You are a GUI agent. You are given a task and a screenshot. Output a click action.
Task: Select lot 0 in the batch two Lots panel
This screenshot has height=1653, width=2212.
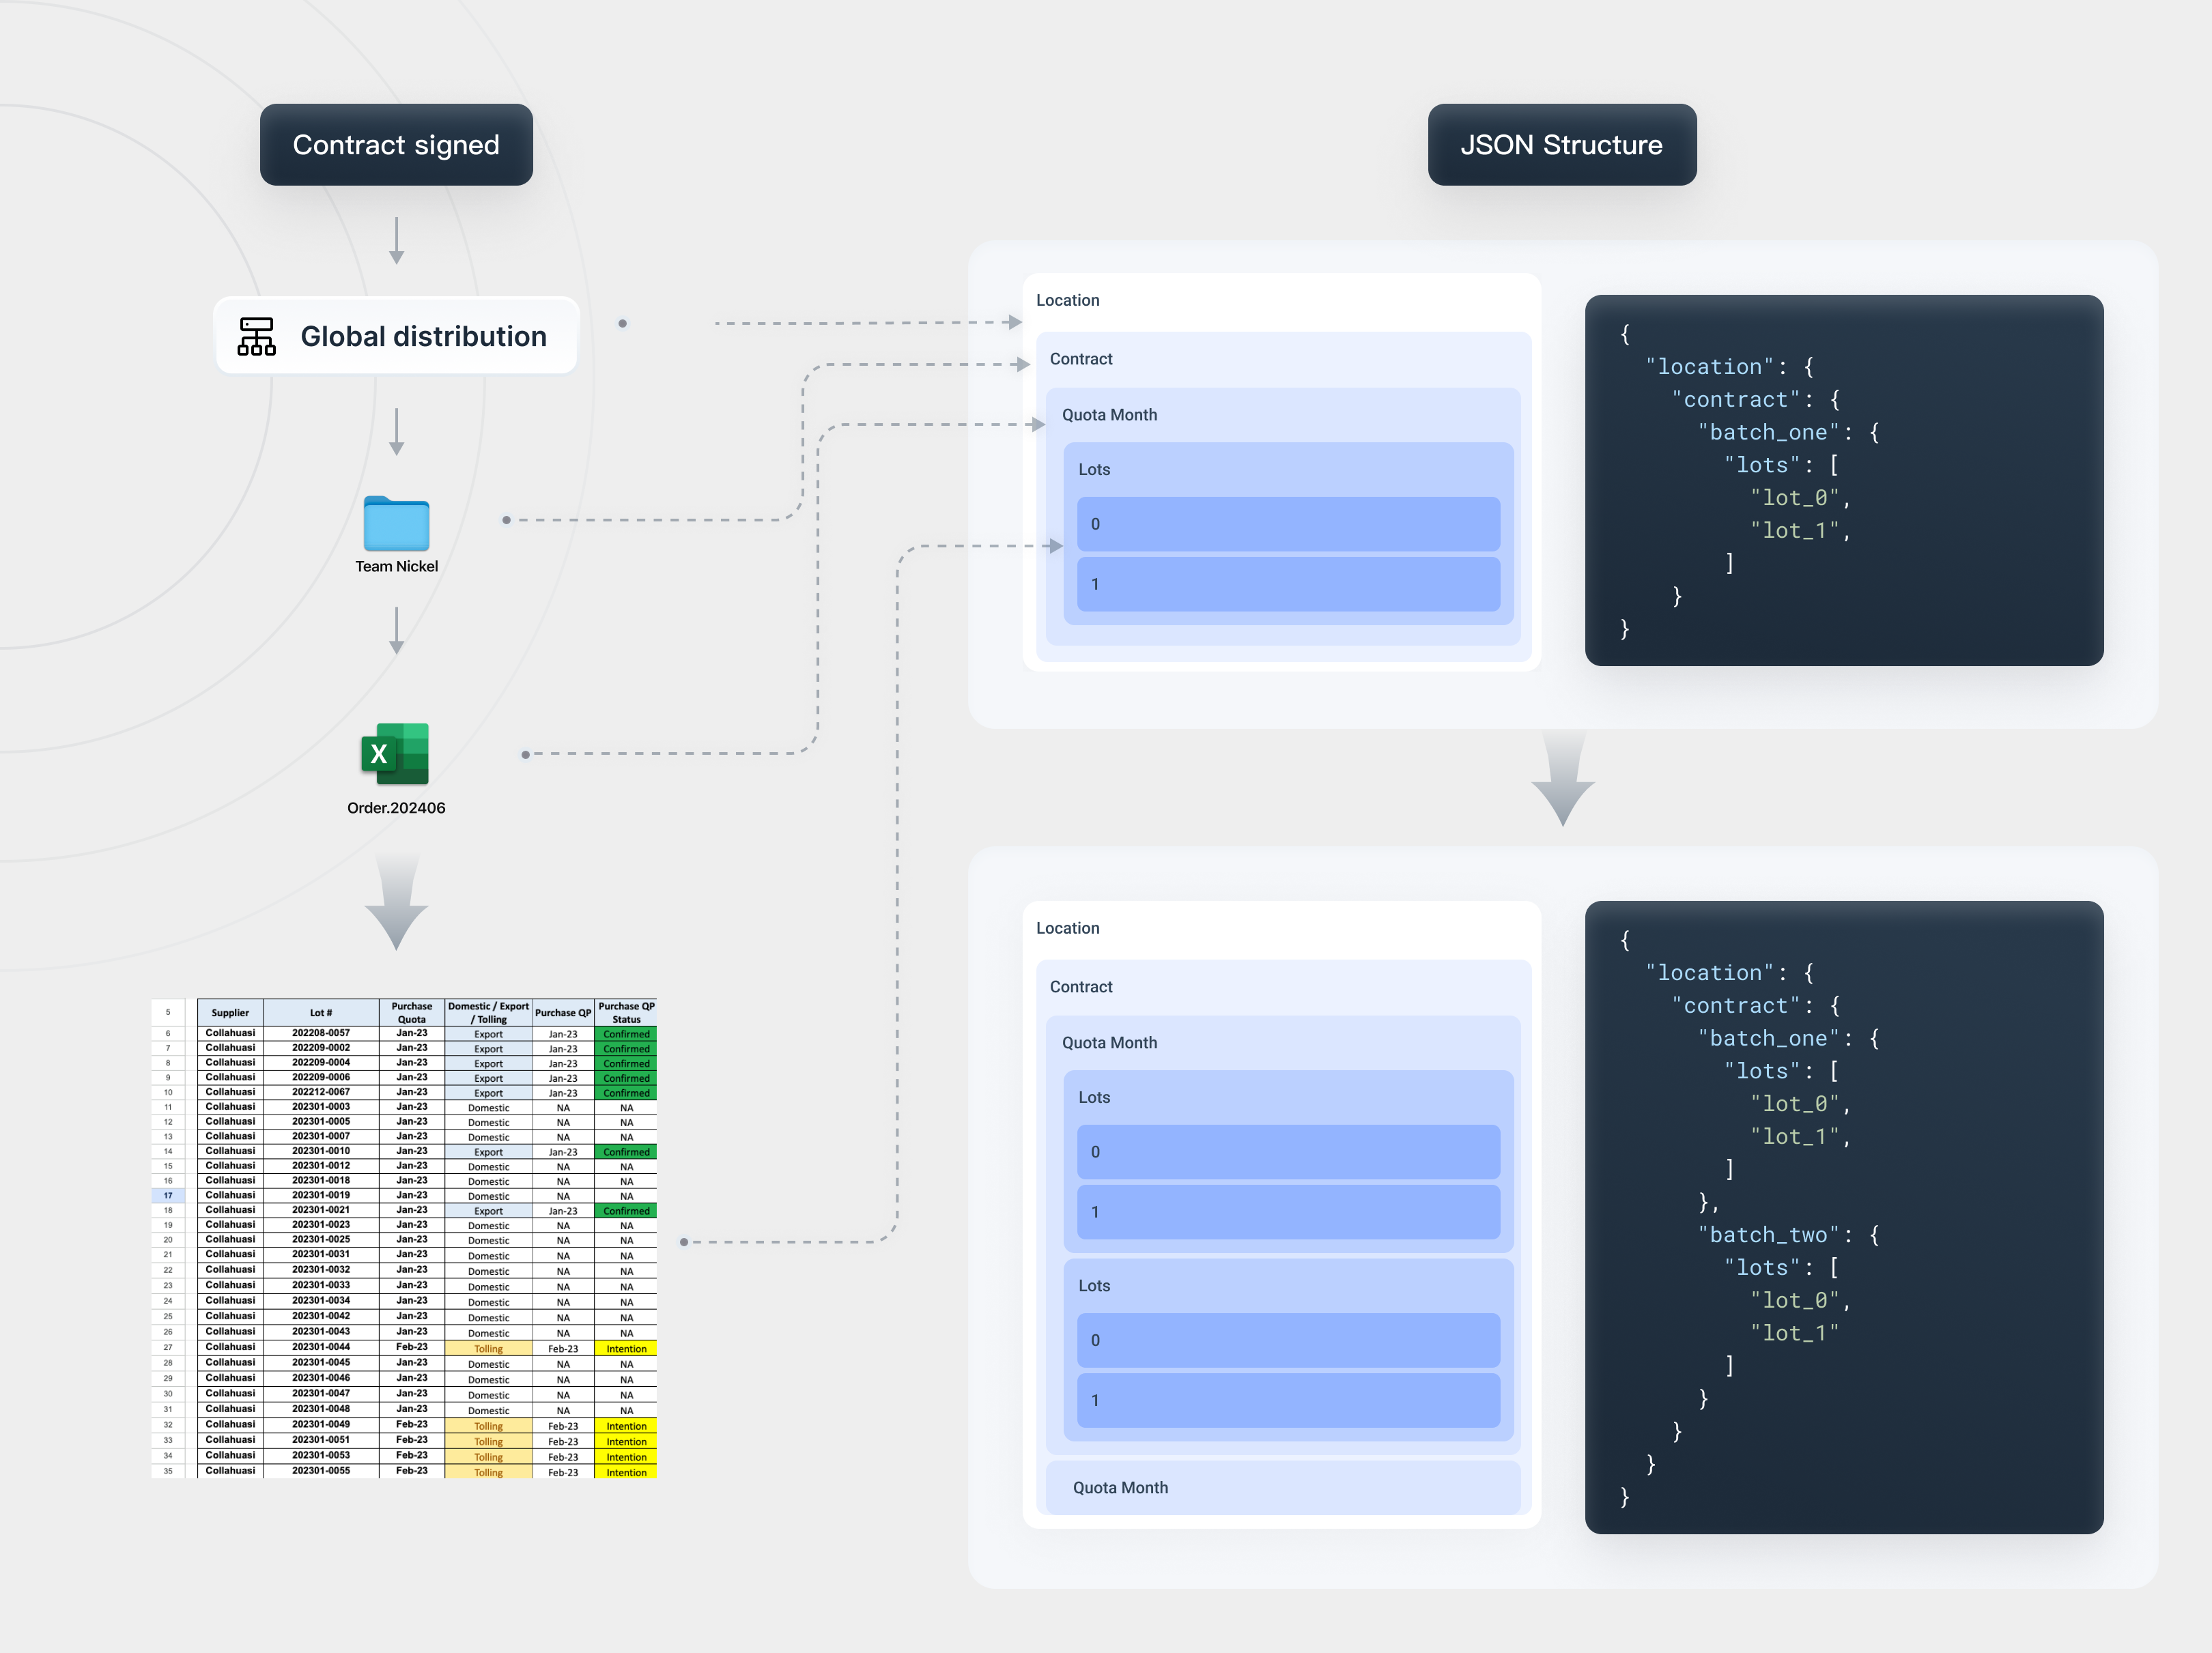(x=1288, y=1340)
